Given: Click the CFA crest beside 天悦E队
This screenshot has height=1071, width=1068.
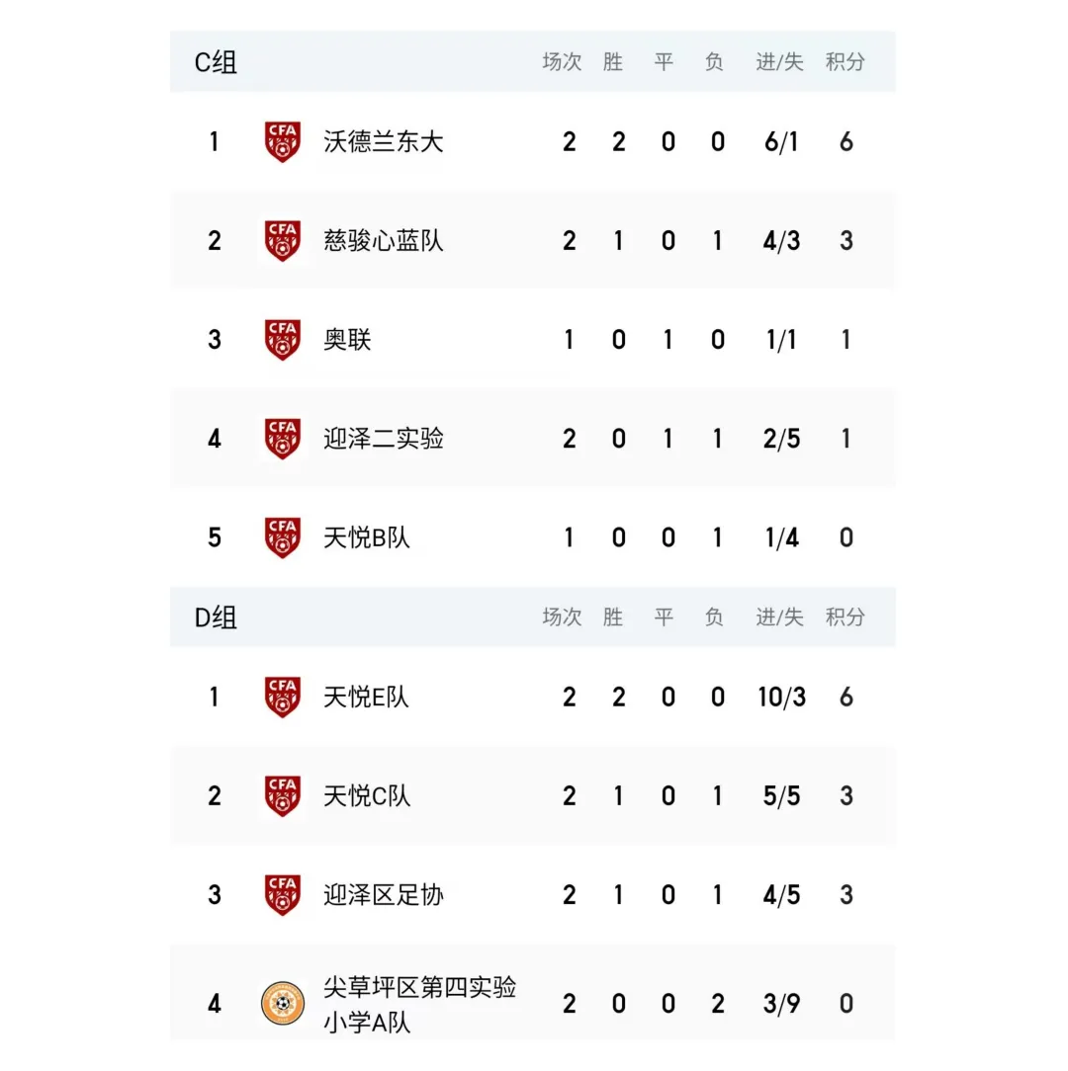Looking at the screenshot, I should coord(283,697).
